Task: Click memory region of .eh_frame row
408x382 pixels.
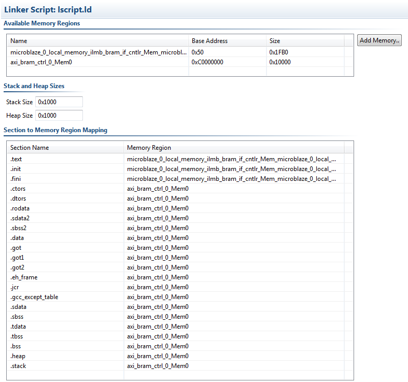Action: tap(158, 277)
